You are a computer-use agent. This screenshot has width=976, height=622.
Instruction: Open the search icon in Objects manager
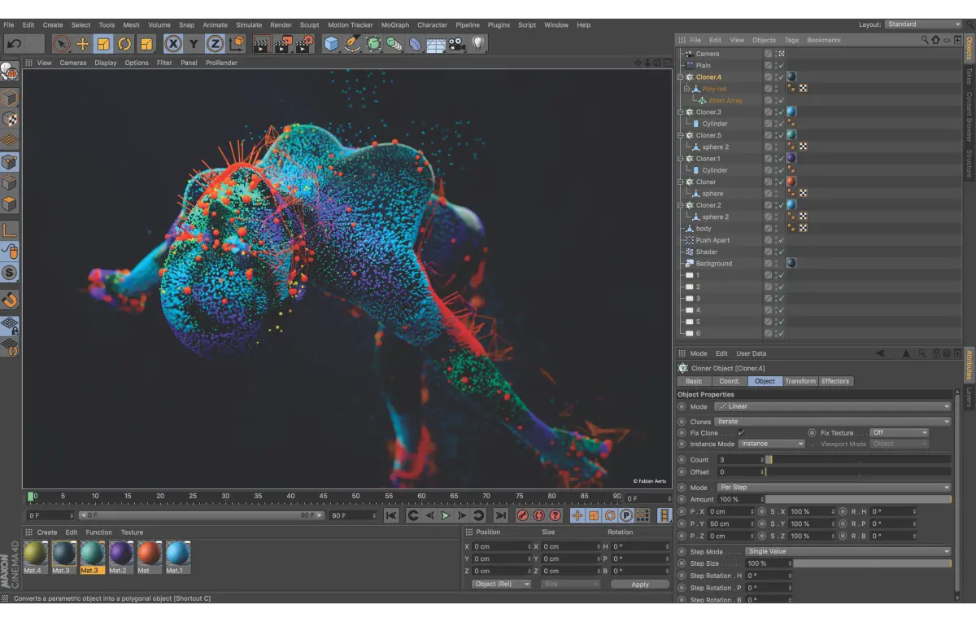(x=925, y=39)
